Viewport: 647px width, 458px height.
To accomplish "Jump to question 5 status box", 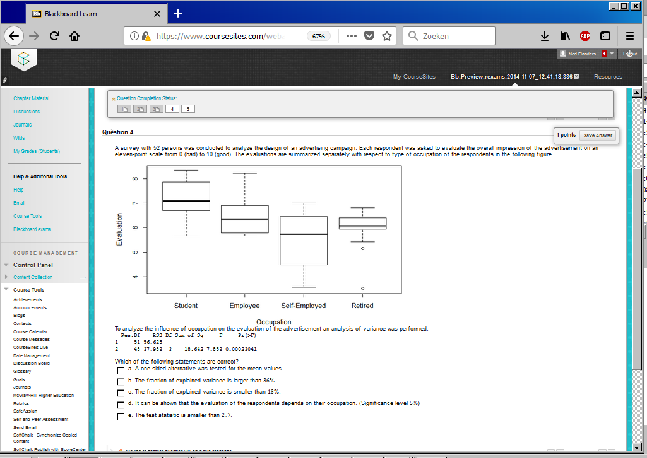I will [x=187, y=109].
